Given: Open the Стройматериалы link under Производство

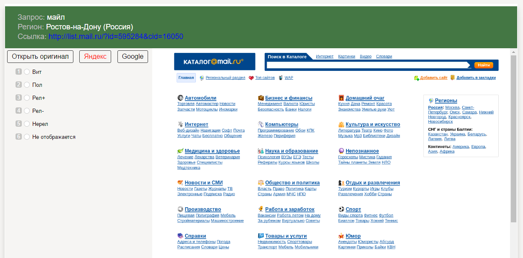Looking at the screenshot, I should [193, 220].
